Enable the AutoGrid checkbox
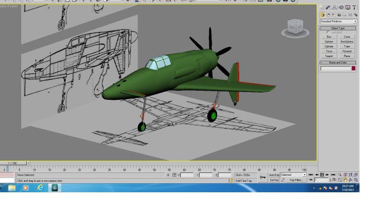The image size is (368, 207). (328, 32)
